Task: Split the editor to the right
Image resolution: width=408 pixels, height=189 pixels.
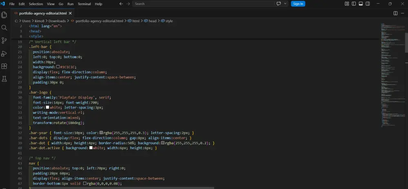Action: tap(395, 13)
